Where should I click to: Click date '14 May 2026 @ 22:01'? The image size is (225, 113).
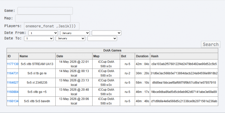tap(74, 62)
